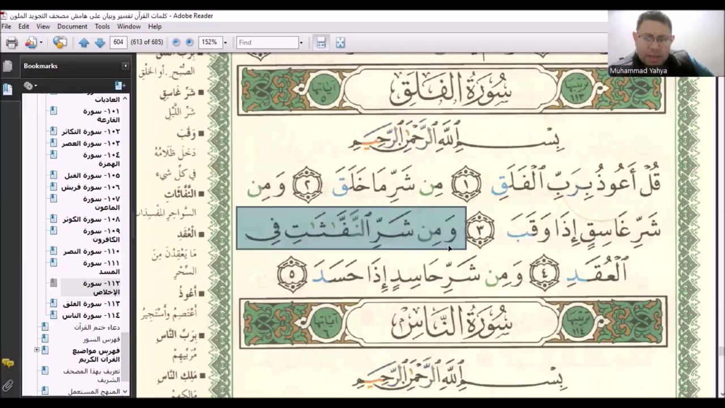This screenshot has width=725, height=408.
Task: Open the Document menu
Action: pos(72,27)
